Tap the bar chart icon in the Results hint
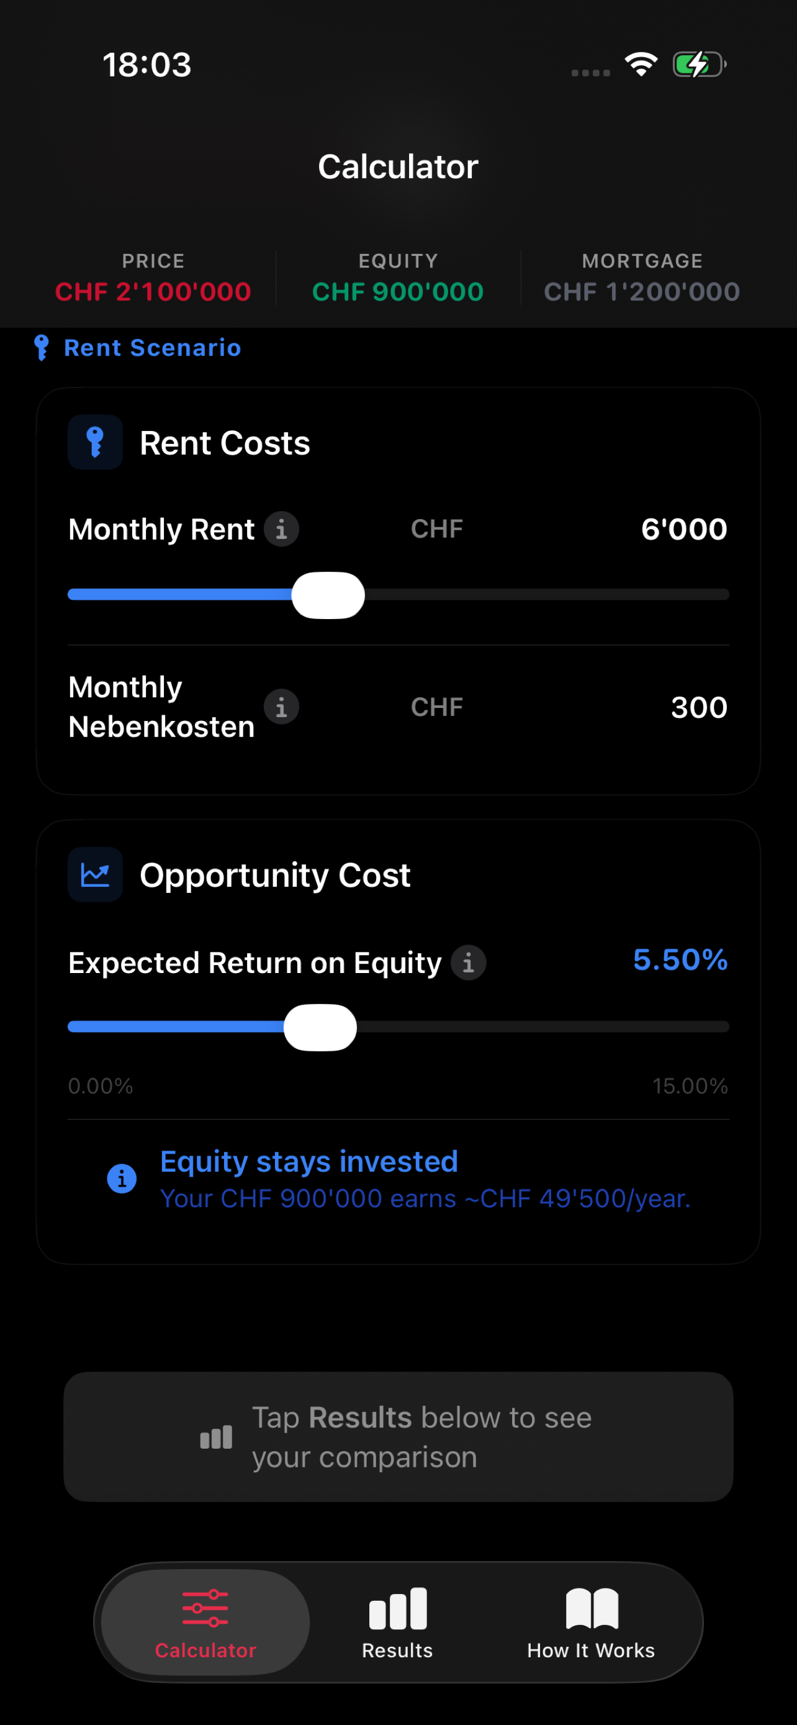The image size is (797, 1725). tap(216, 1437)
